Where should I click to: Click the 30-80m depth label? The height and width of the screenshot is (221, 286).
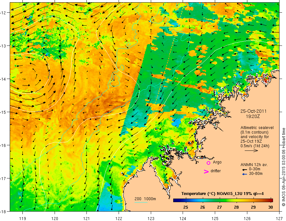click(x=256, y=174)
